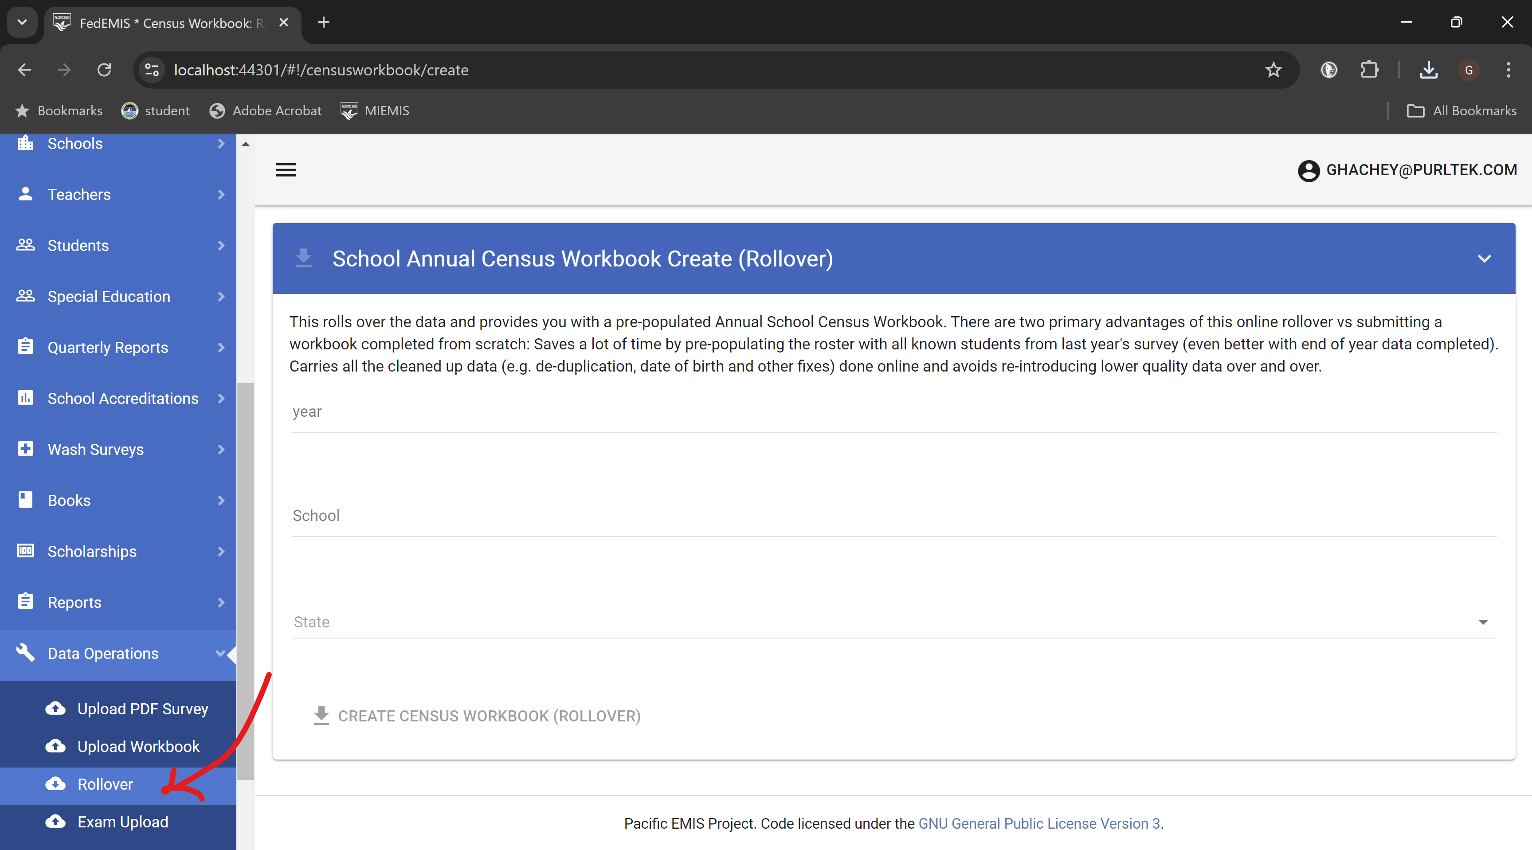Click the user account avatar icon
The height and width of the screenshot is (850, 1532).
tap(1309, 171)
